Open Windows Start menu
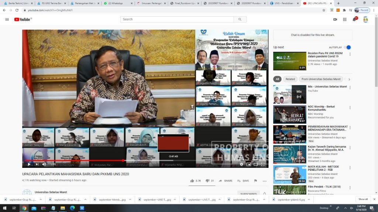The width and height of the screenshot is (378, 212). coord(4,208)
